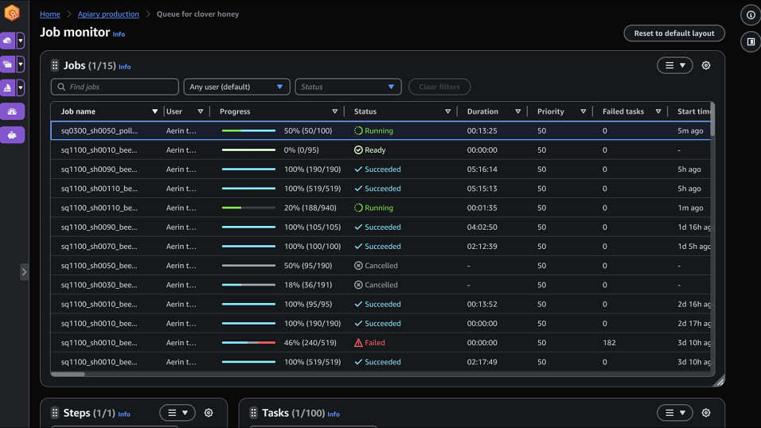Click Cancelled icon on 50% (95/190) row
Screen dimensions: 761x428
pos(358,266)
